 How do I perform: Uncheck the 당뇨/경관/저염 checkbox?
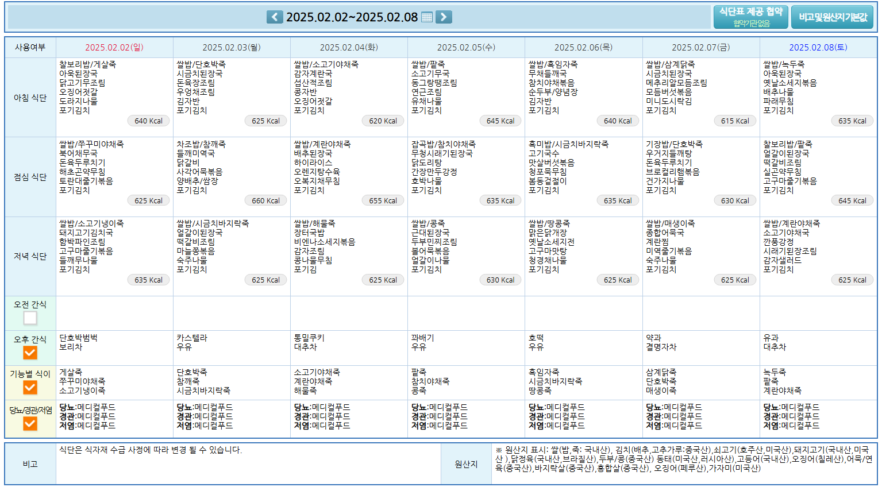(x=30, y=424)
